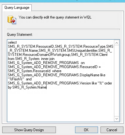Click on DisplayName like clause
This screenshot has height=135, width=125.
coord(93,75)
